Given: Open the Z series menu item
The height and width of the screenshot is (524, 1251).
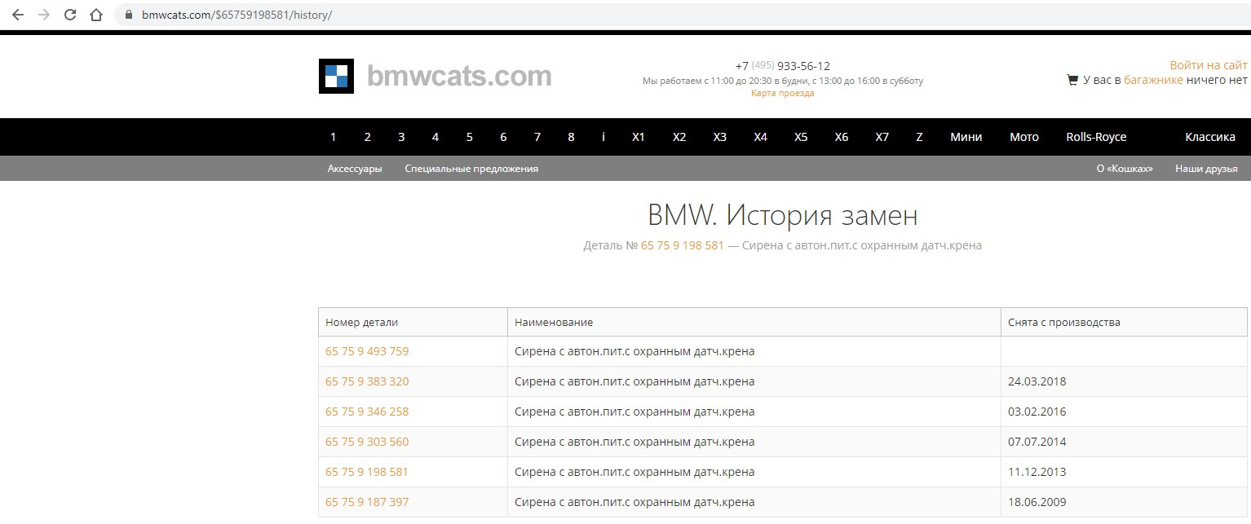Looking at the screenshot, I should [x=919, y=137].
